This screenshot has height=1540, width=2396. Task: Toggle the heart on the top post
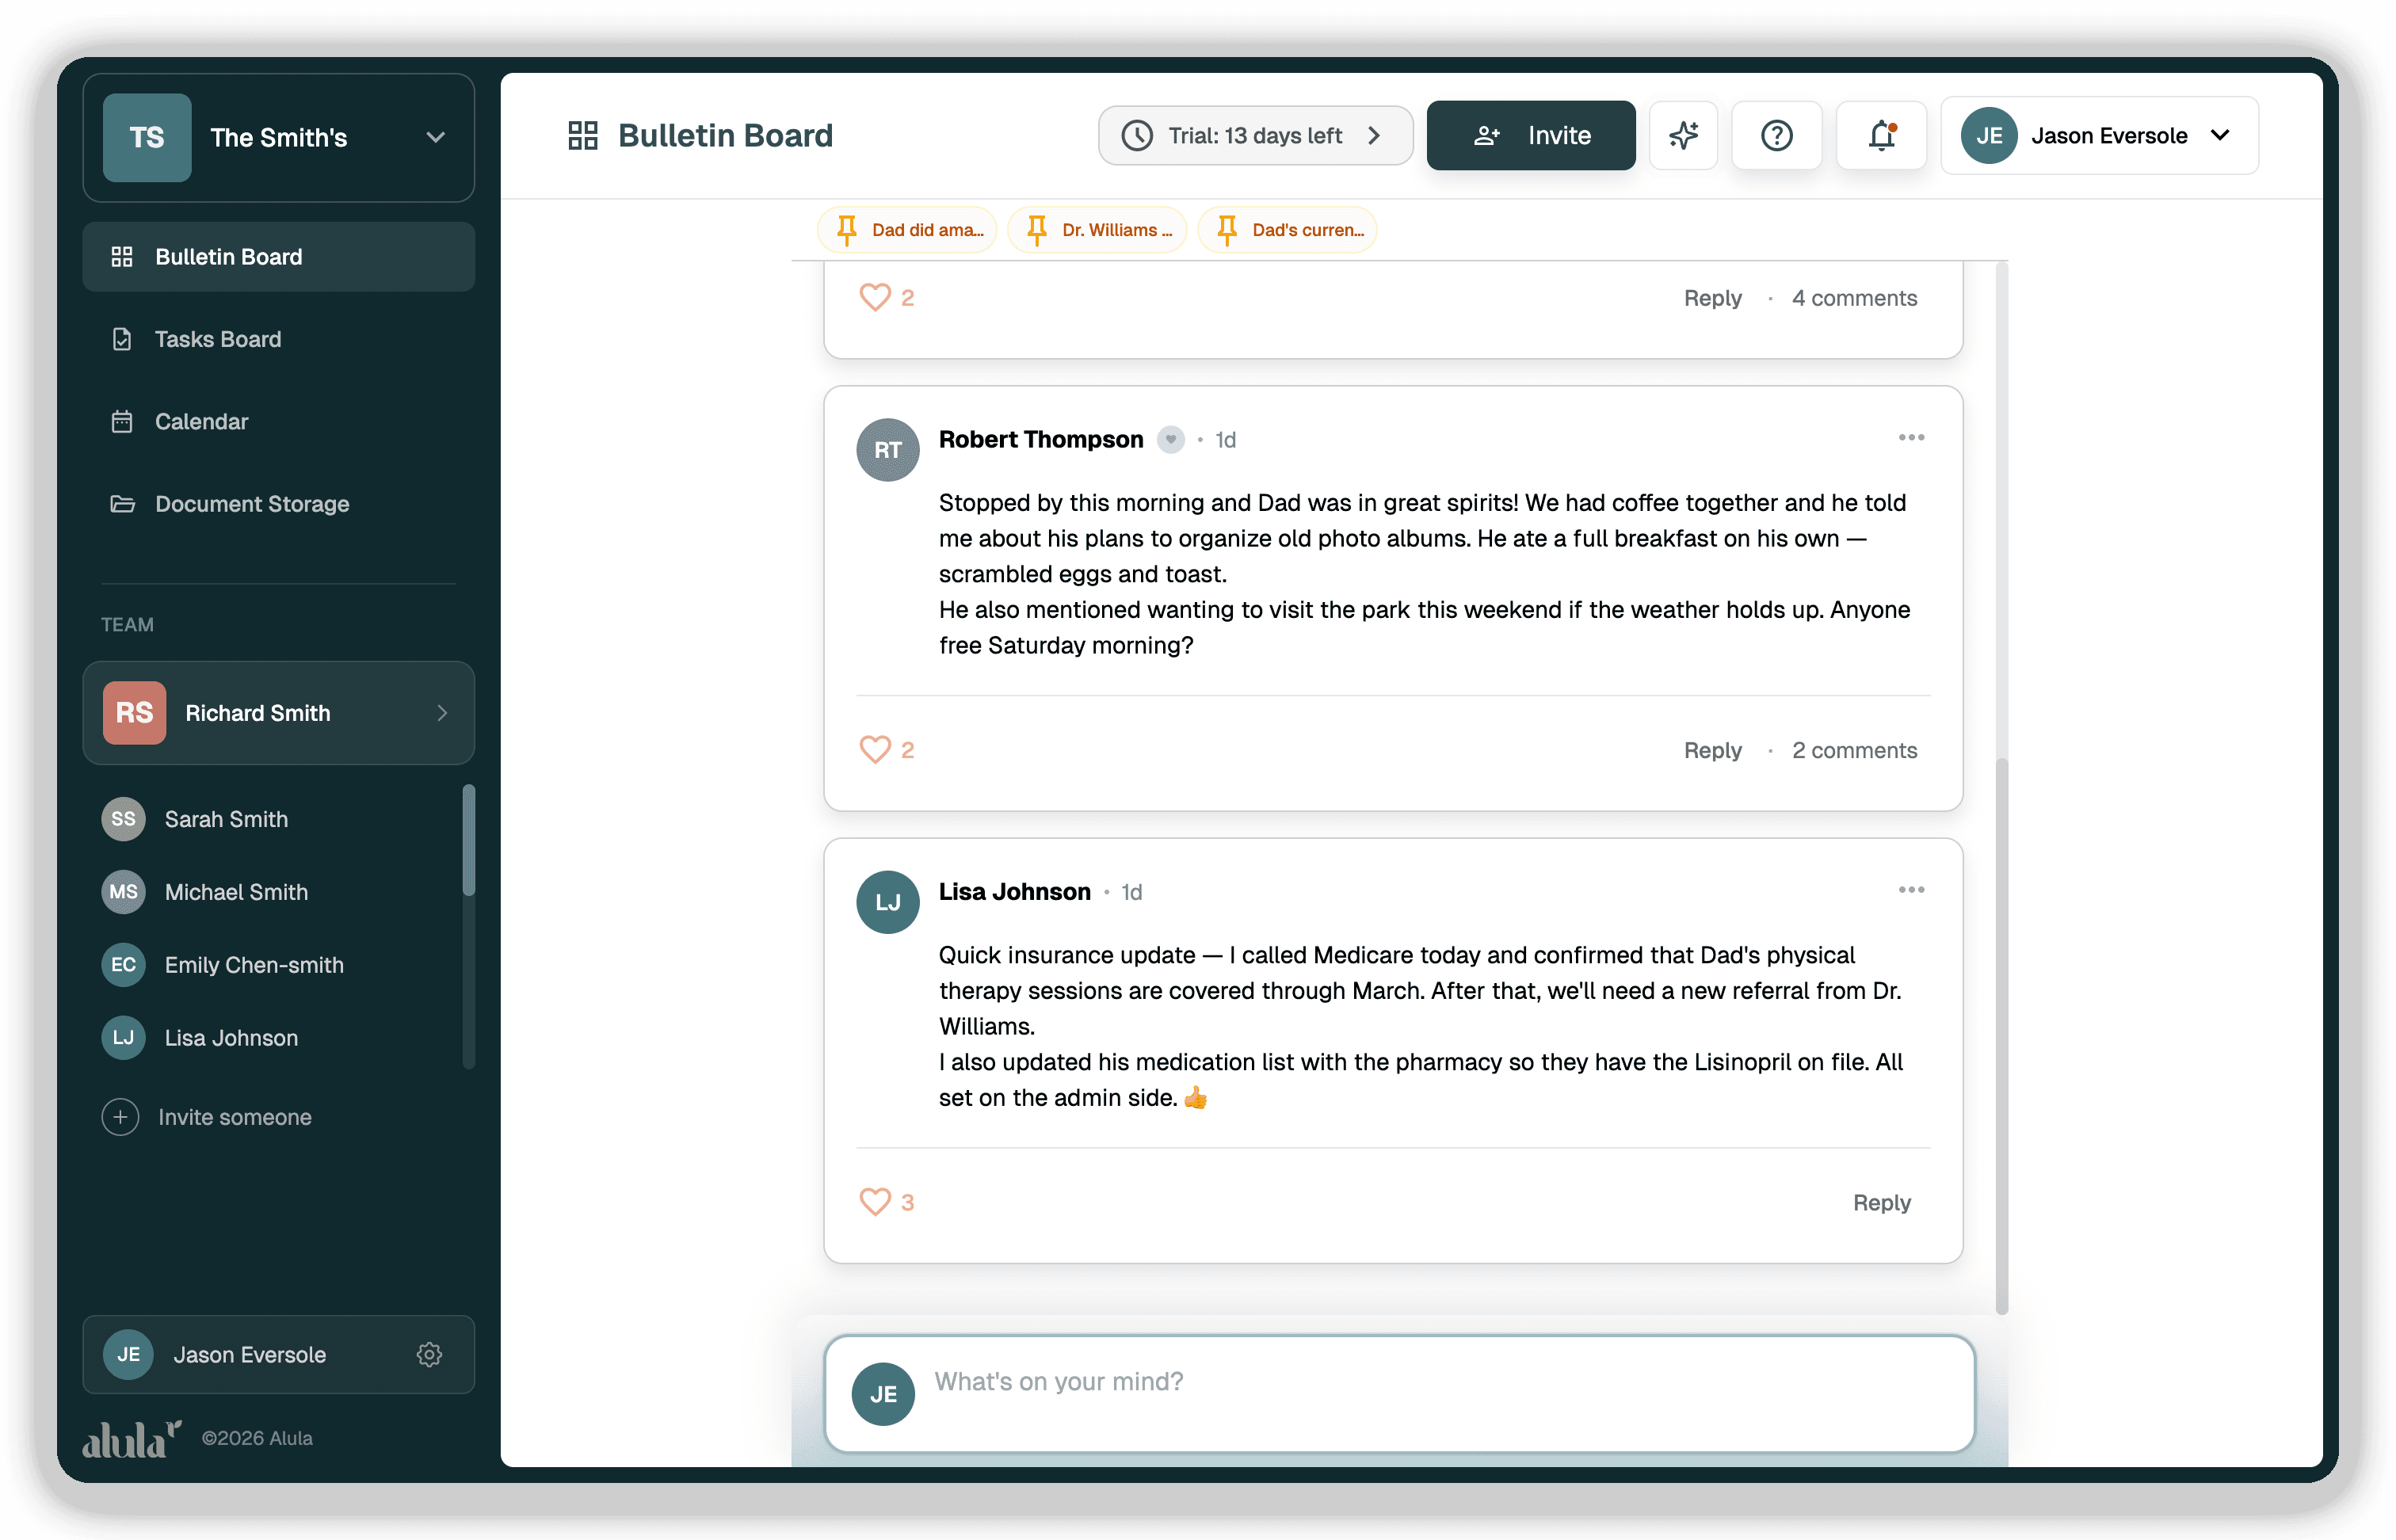(876, 296)
